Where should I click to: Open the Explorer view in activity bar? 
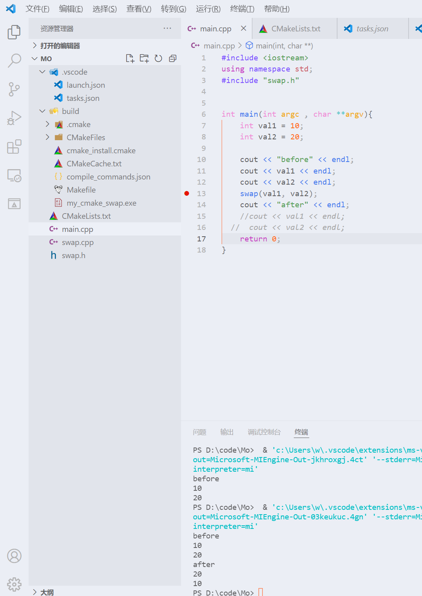[x=14, y=32]
